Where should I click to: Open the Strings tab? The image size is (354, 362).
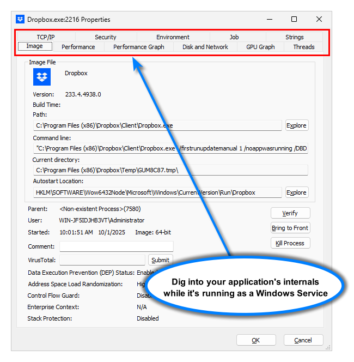[294, 37]
